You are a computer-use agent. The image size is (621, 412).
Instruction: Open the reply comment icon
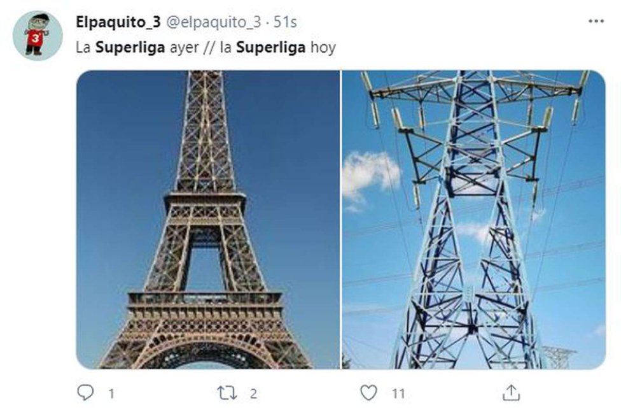[x=85, y=392]
